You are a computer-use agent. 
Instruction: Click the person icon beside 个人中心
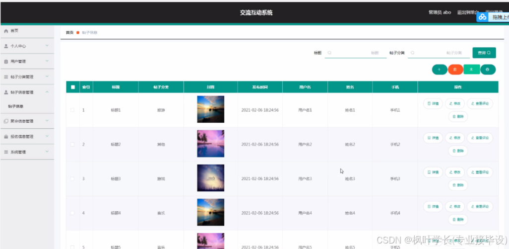click(6, 46)
